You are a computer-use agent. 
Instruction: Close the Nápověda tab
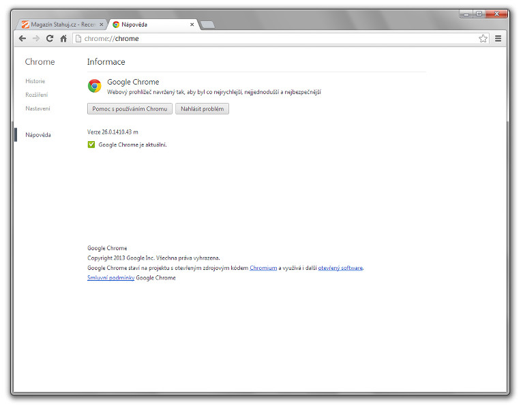click(x=192, y=25)
